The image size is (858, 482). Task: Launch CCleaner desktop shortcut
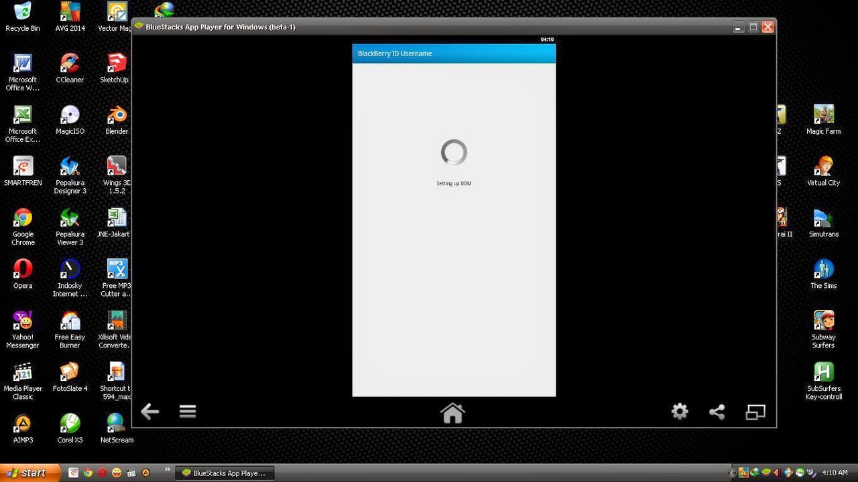coord(70,68)
